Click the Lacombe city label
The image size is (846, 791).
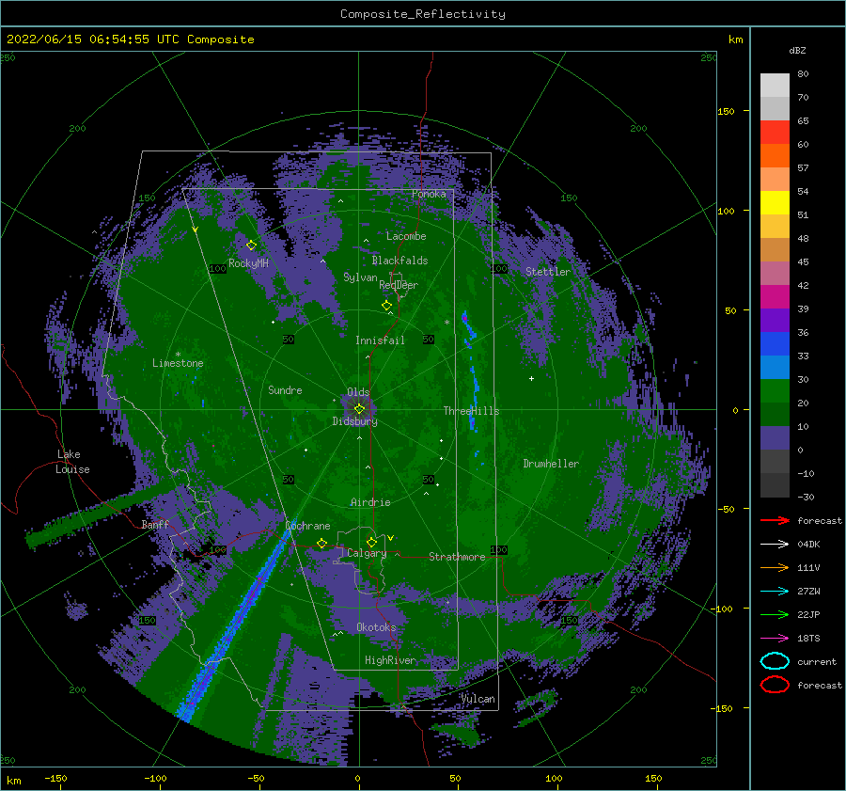click(x=406, y=236)
